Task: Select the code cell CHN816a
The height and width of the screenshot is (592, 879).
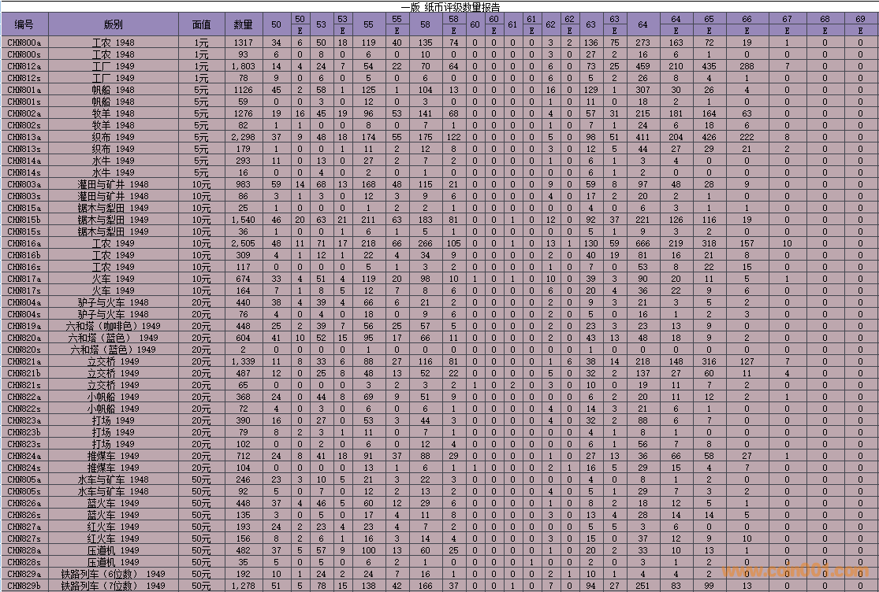Action: tap(24, 243)
